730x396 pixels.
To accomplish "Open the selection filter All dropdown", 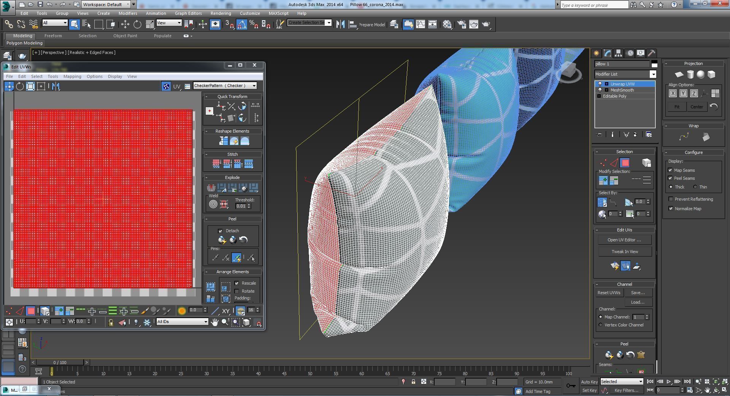I will pyautogui.click(x=55, y=23).
